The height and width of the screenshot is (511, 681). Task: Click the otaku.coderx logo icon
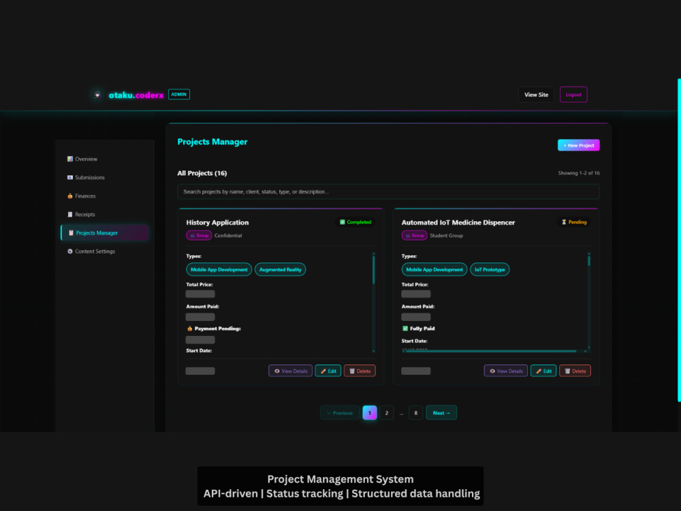pyautogui.click(x=97, y=95)
